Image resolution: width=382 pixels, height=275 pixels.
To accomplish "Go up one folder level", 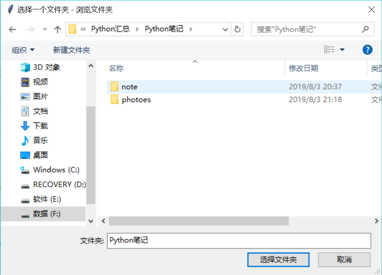I will (x=57, y=29).
